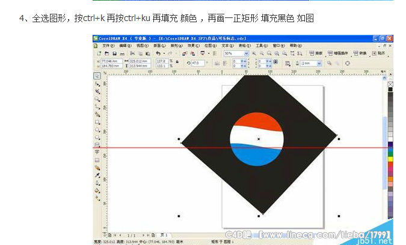406x245 pixels.
Task: Click the Open file folder icon
Action: pos(106,53)
